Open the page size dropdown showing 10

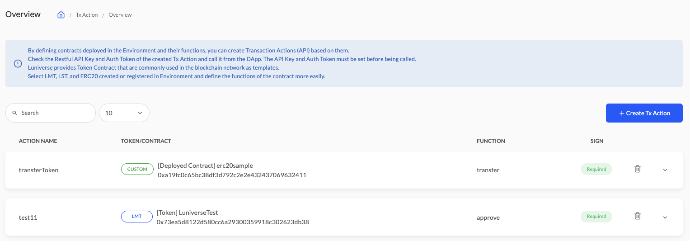tap(124, 113)
